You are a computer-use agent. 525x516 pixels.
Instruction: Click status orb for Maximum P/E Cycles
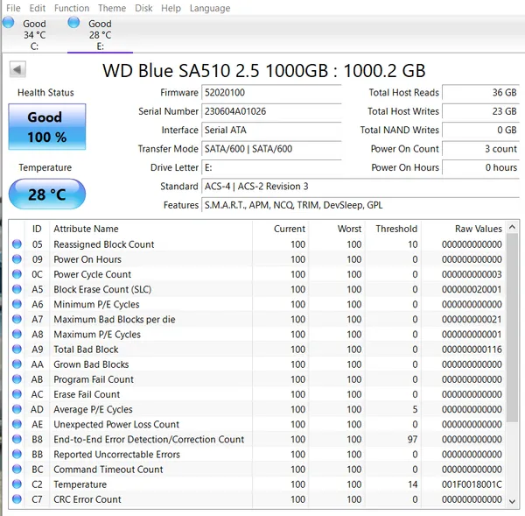point(17,335)
